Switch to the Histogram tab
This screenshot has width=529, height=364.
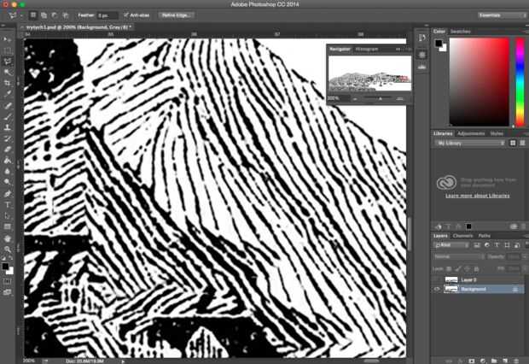(x=367, y=49)
